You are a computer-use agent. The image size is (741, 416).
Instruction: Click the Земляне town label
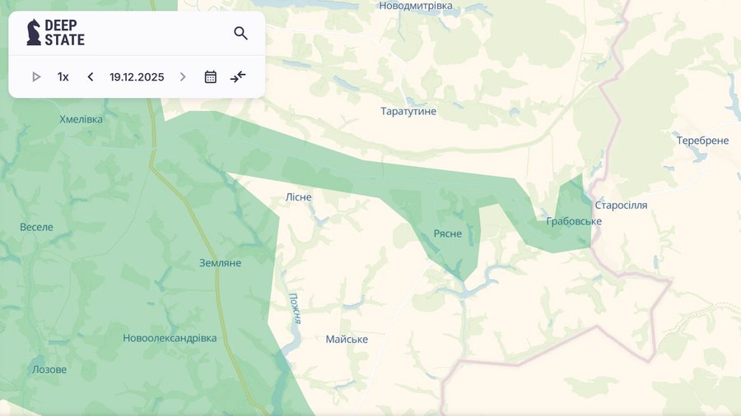point(220,263)
